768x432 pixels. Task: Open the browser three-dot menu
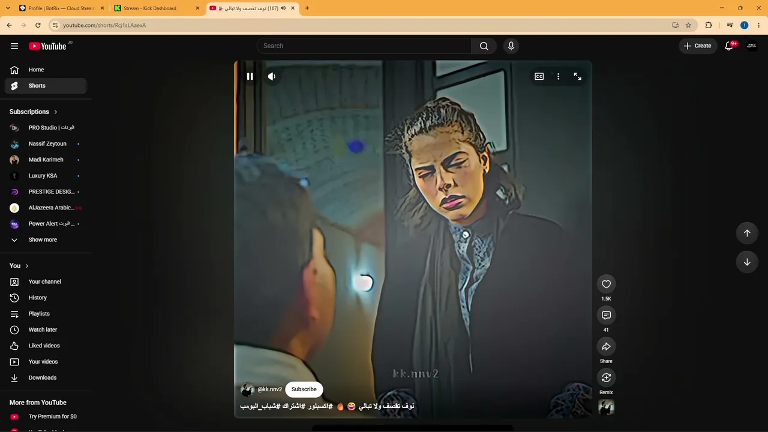(759, 25)
